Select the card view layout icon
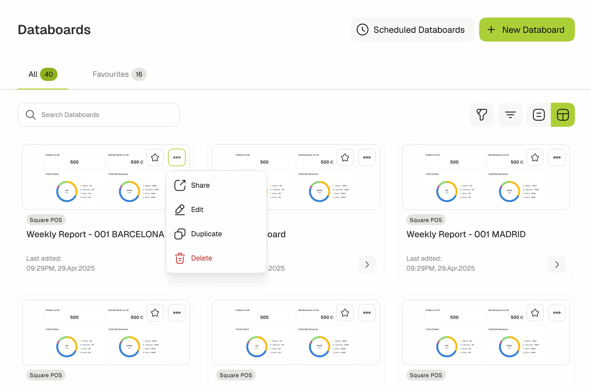Viewport: 591px width, 386px height. tap(562, 115)
